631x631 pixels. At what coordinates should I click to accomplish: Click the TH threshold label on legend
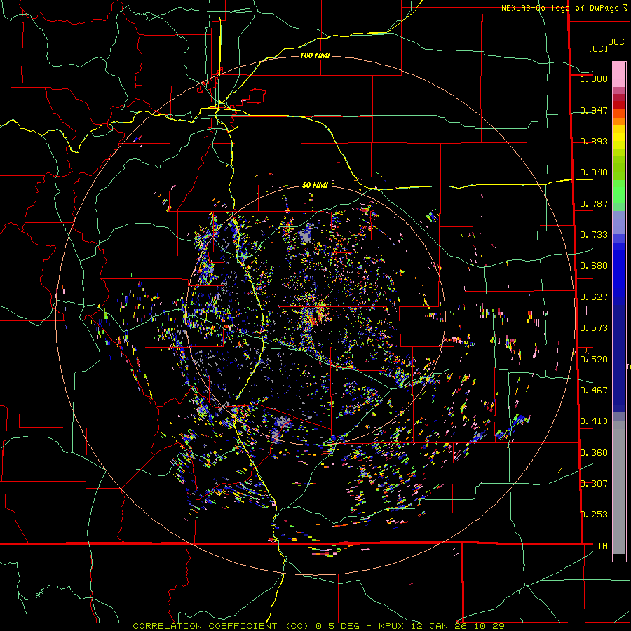(602, 545)
